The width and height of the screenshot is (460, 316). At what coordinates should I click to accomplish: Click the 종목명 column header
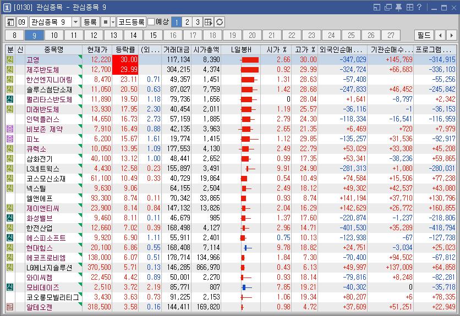(54, 49)
